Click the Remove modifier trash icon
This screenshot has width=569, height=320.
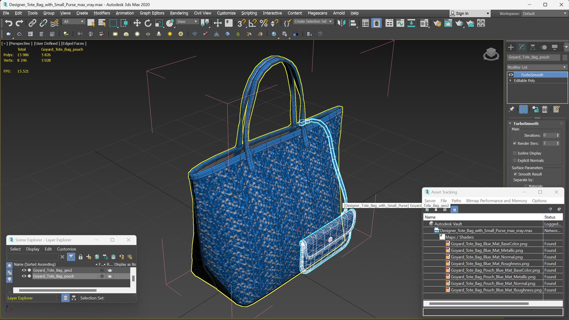[x=545, y=109]
